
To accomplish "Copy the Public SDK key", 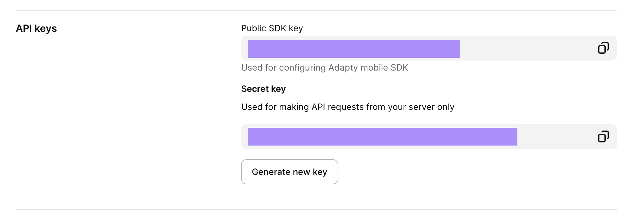I will click(603, 48).
